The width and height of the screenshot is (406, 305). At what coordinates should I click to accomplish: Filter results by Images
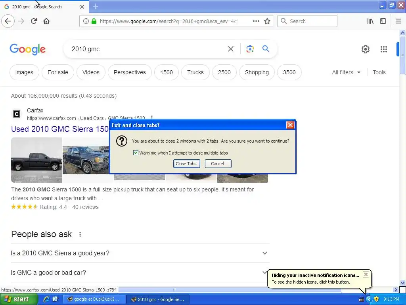[x=24, y=72]
